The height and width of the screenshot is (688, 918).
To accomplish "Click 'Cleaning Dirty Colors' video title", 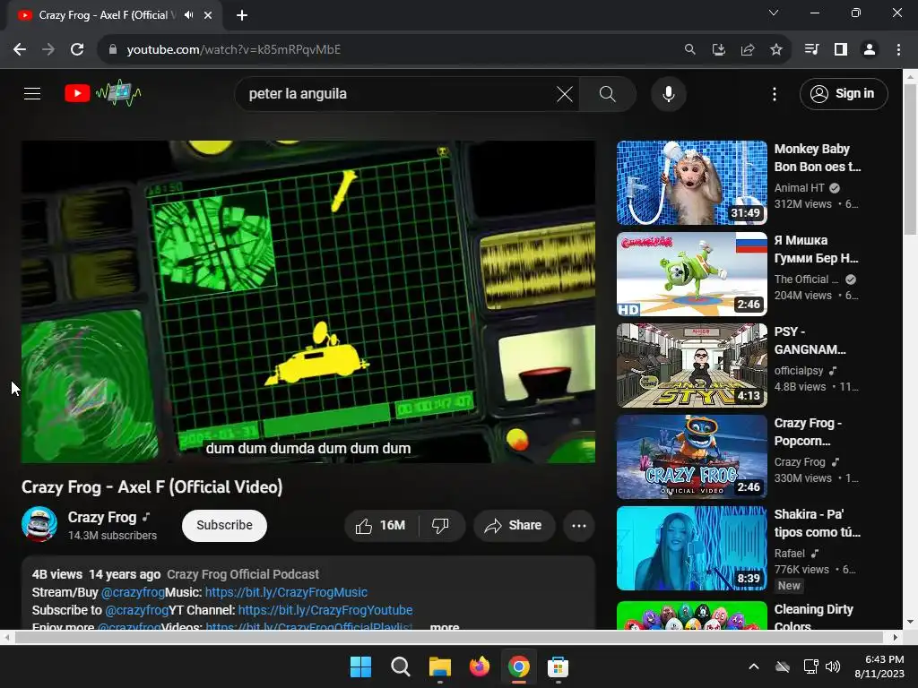I will tap(814, 618).
